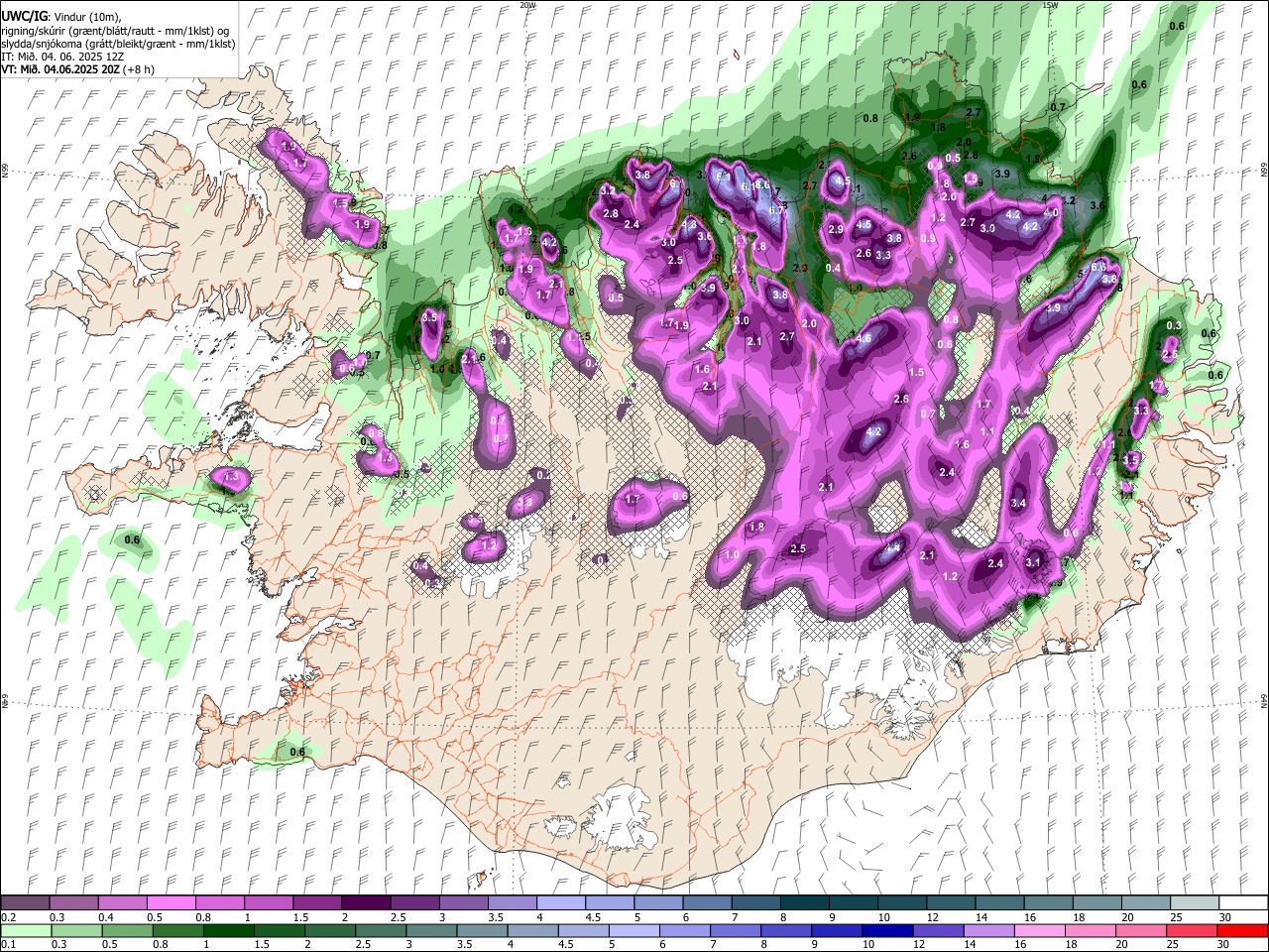Click the '0.1' label on the lower scale

coord(8,945)
